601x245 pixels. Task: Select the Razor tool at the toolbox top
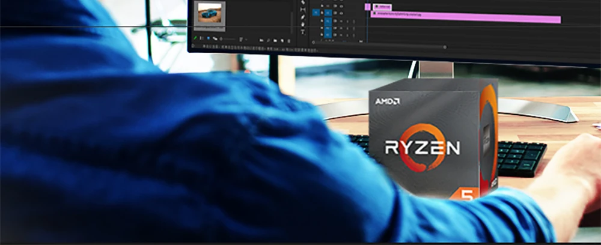[x=303, y=2]
